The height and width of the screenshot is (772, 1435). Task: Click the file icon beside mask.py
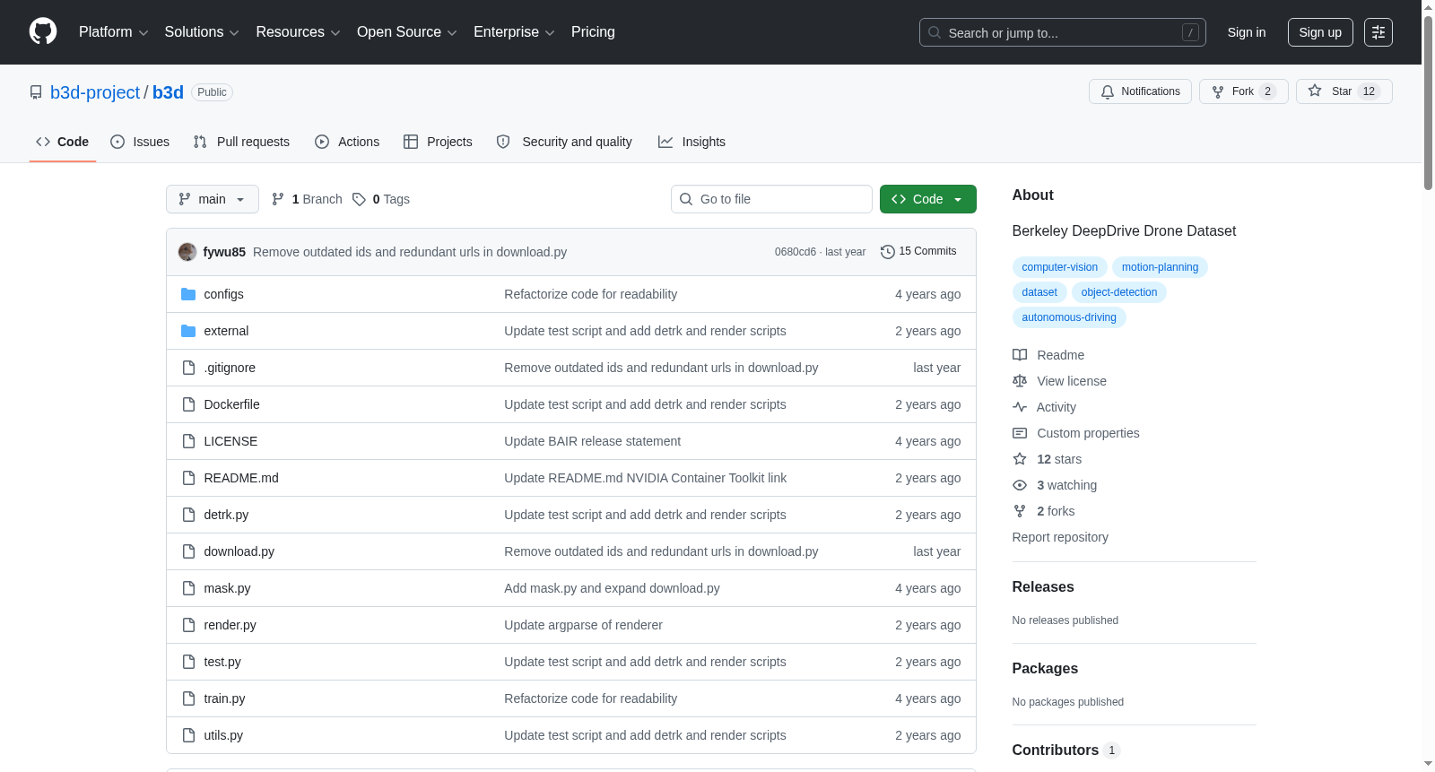[188, 588]
